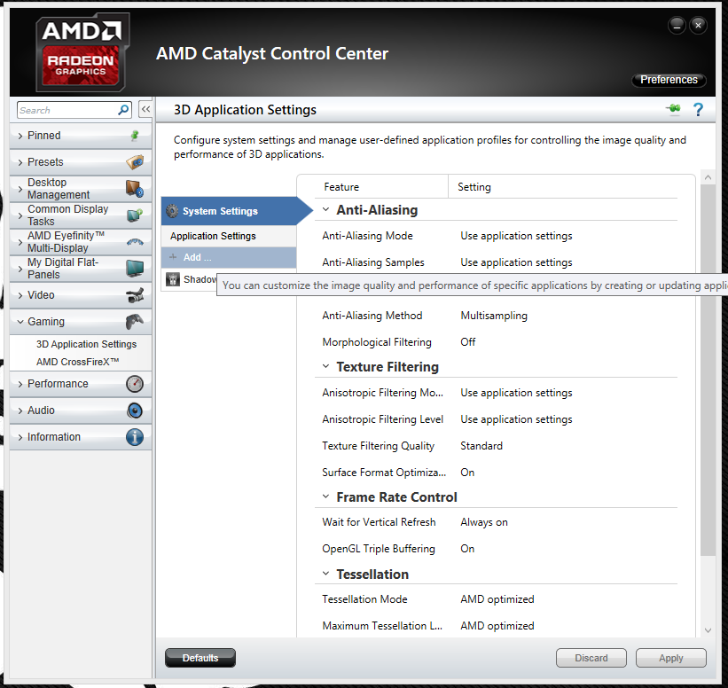This screenshot has width=728, height=688.
Task: Expand the Audio section
Action: (20, 410)
